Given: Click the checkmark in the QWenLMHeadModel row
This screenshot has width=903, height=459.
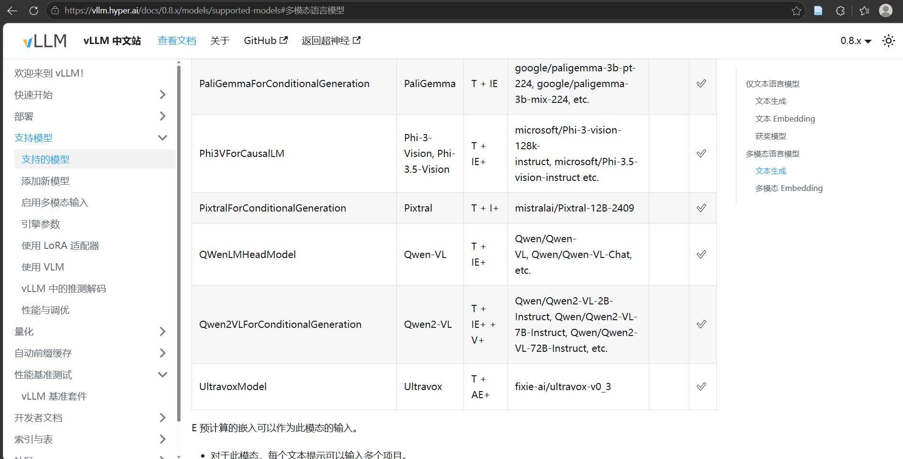Looking at the screenshot, I should pyautogui.click(x=701, y=255).
